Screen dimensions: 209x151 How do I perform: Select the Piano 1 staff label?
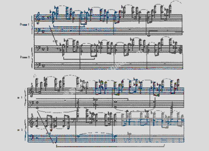[24, 24]
